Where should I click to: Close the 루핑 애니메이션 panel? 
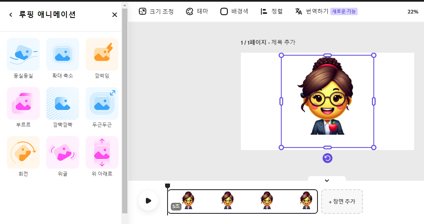tap(115, 15)
